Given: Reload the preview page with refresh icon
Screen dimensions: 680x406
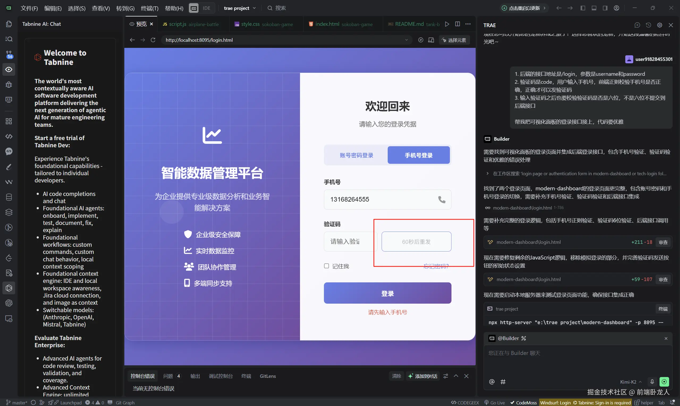Looking at the screenshot, I should tap(153, 40).
